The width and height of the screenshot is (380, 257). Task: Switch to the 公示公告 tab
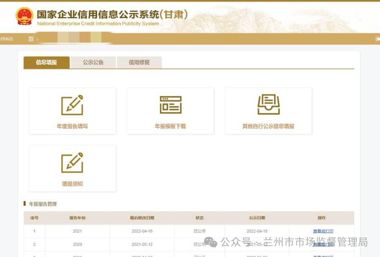click(93, 62)
